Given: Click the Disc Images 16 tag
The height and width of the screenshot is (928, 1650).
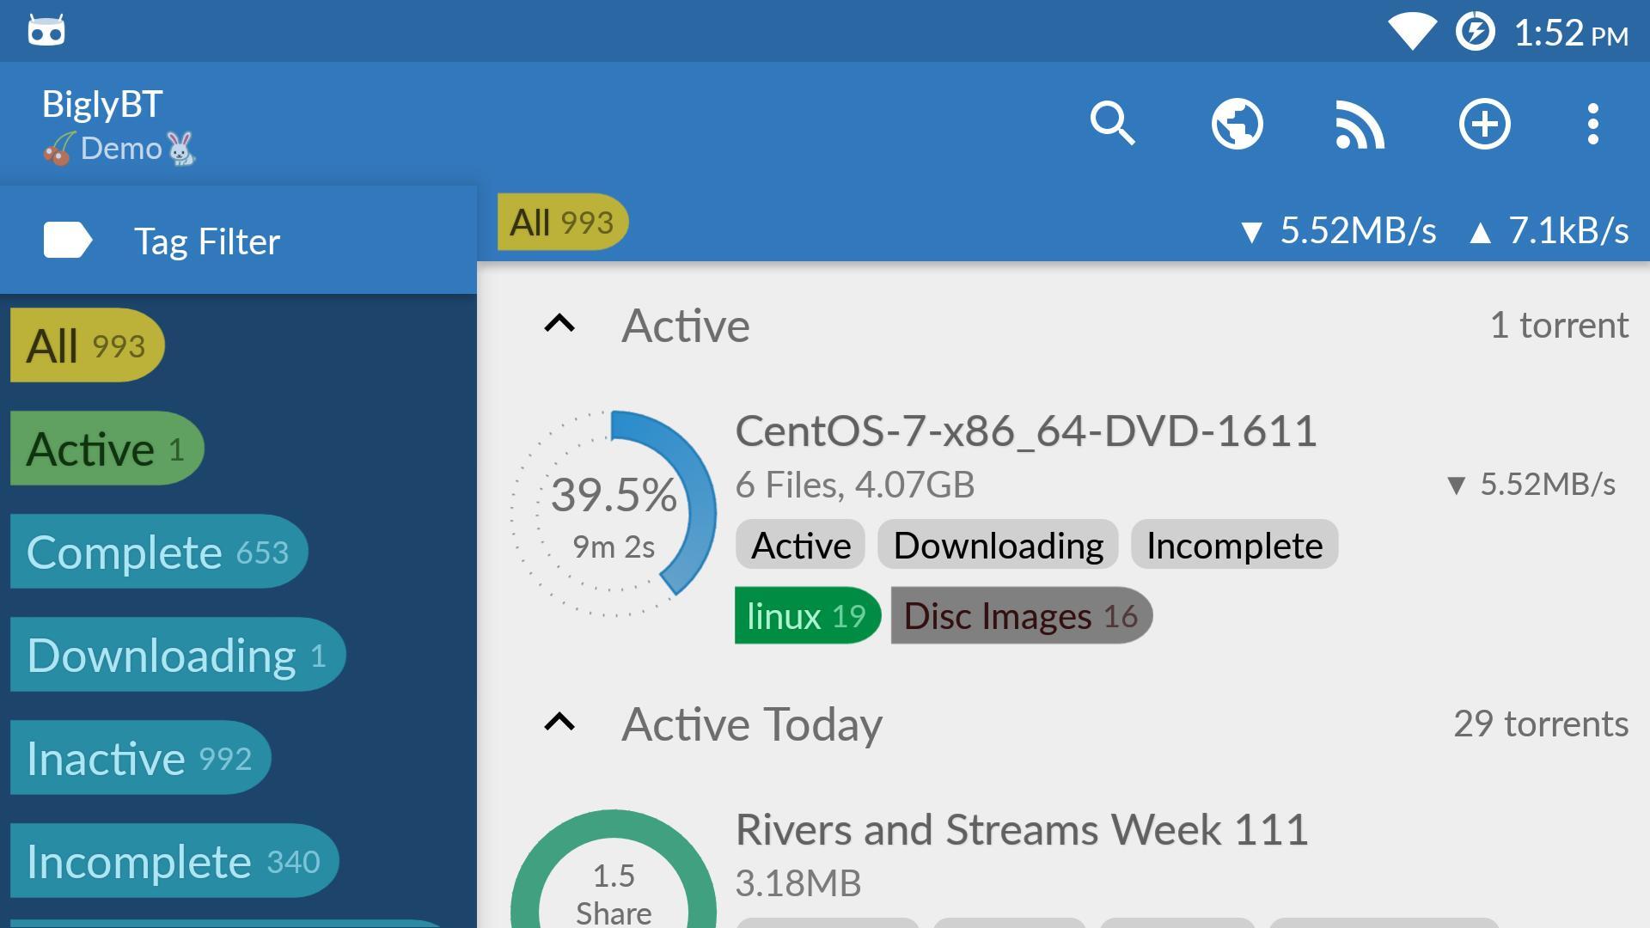Looking at the screenshot, I should click(1022, 615).
